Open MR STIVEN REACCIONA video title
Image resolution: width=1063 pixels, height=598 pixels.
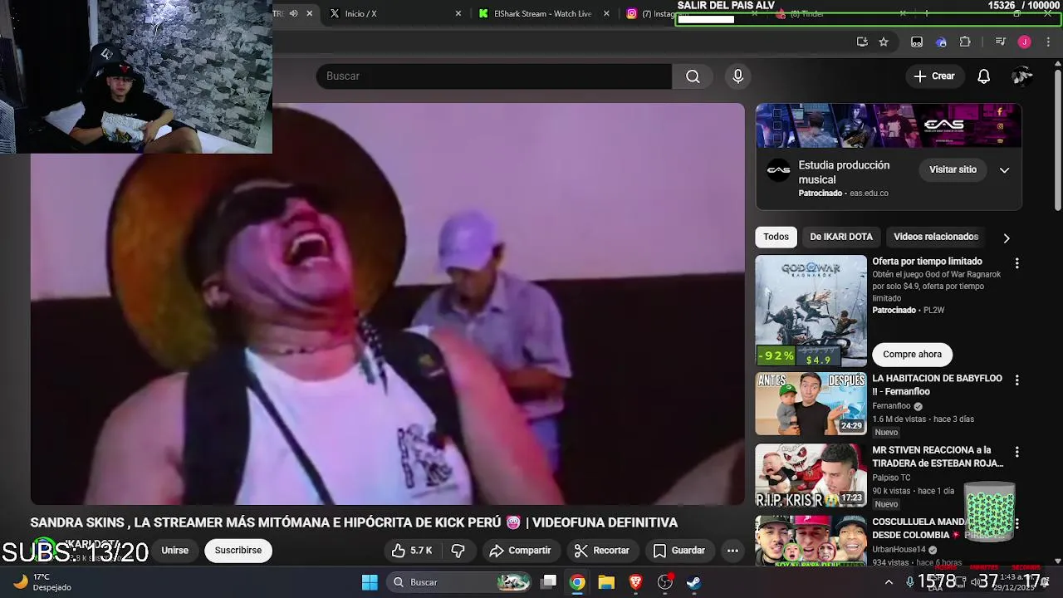[938, 457]
